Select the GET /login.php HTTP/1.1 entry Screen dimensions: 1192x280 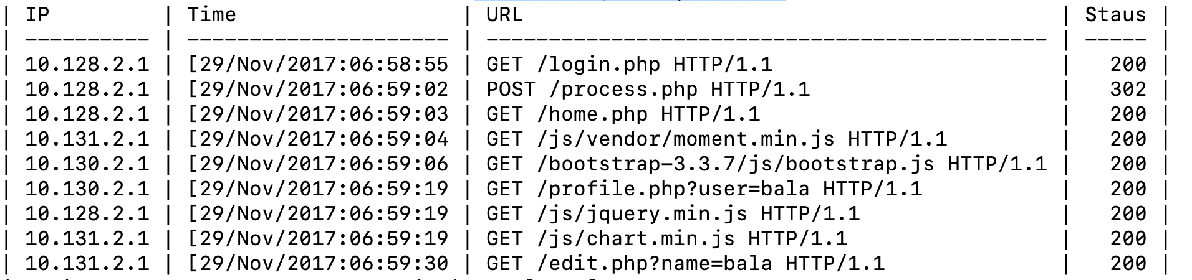pos(630,65)
